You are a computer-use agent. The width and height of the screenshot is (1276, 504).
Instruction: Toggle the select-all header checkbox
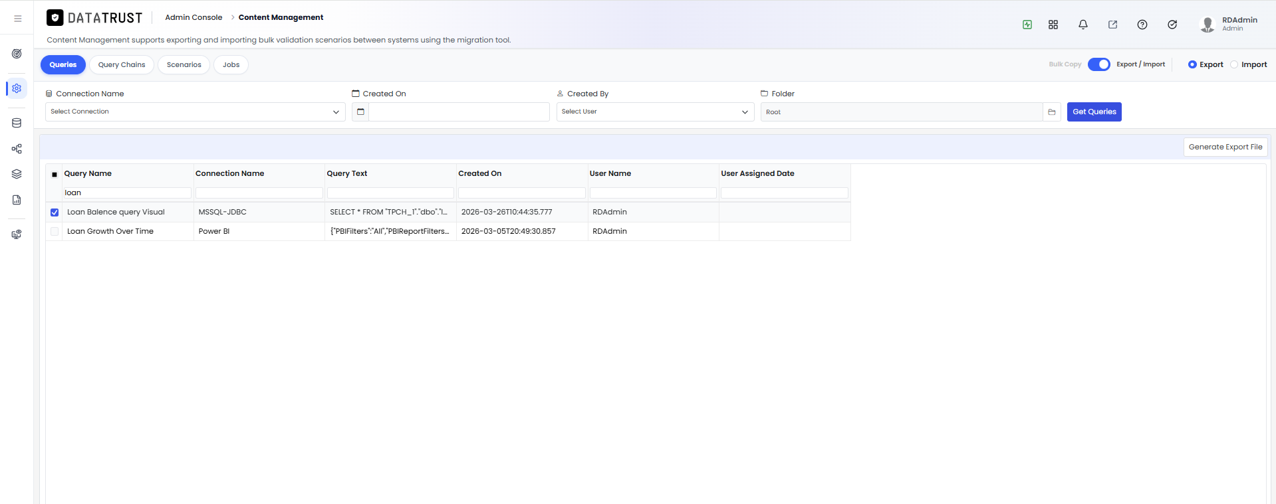(55, 174)
